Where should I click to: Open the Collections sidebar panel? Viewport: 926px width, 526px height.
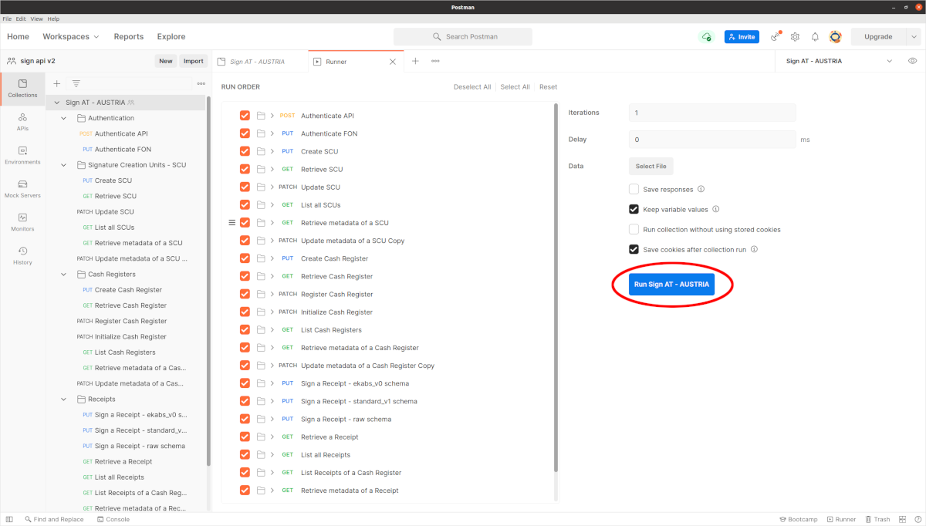(22, 88)
